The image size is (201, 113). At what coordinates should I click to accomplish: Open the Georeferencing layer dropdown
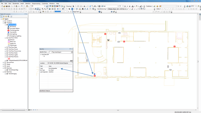click(125, 9)
